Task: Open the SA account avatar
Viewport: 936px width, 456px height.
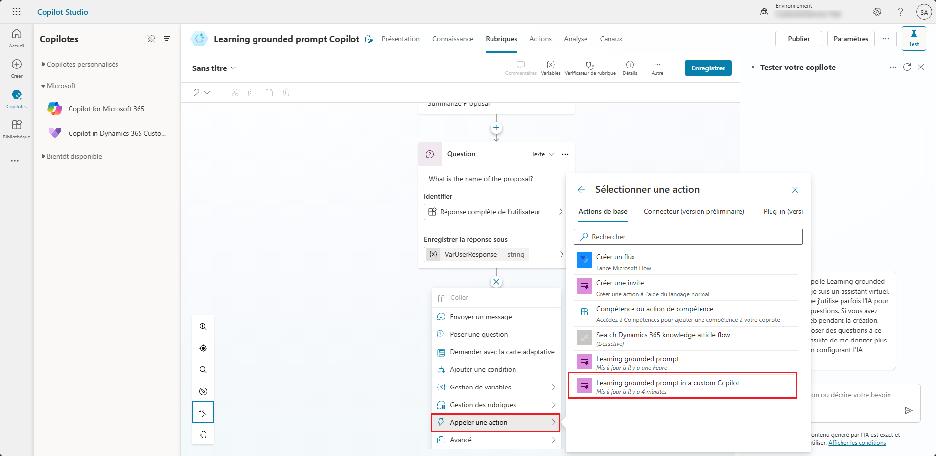Action: coord(924,12)
